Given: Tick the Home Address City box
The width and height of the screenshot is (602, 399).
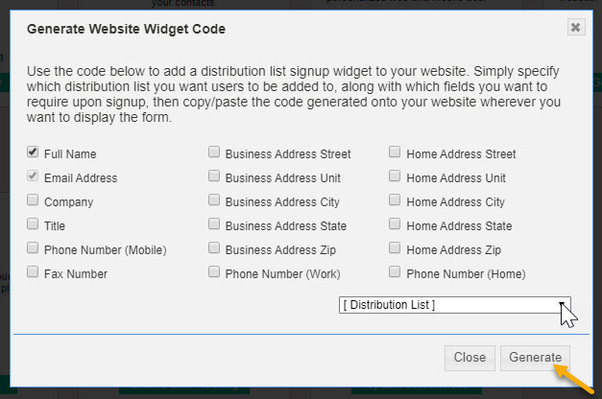Looking at the screenshot, I should pyautogui.click(x=395, y=199).
